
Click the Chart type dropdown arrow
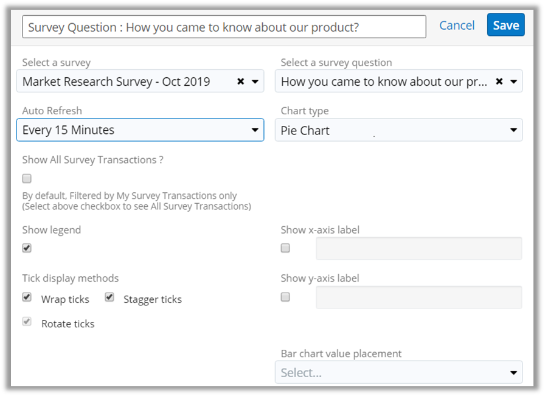coord(513,130)
